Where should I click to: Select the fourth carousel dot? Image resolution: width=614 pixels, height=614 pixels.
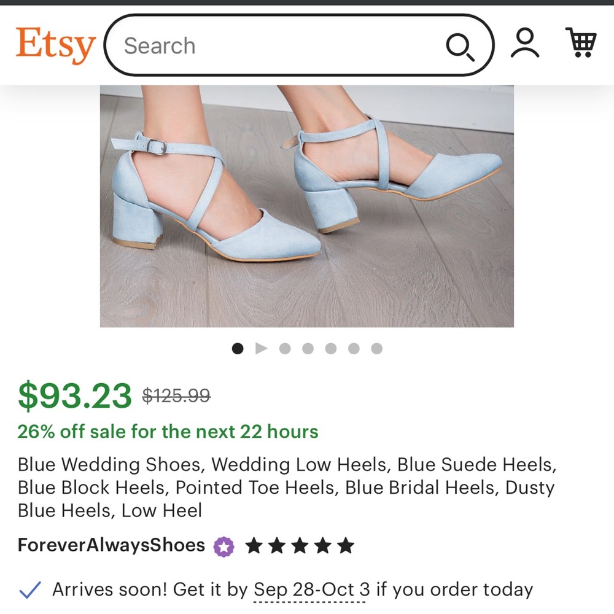[308, 348]
